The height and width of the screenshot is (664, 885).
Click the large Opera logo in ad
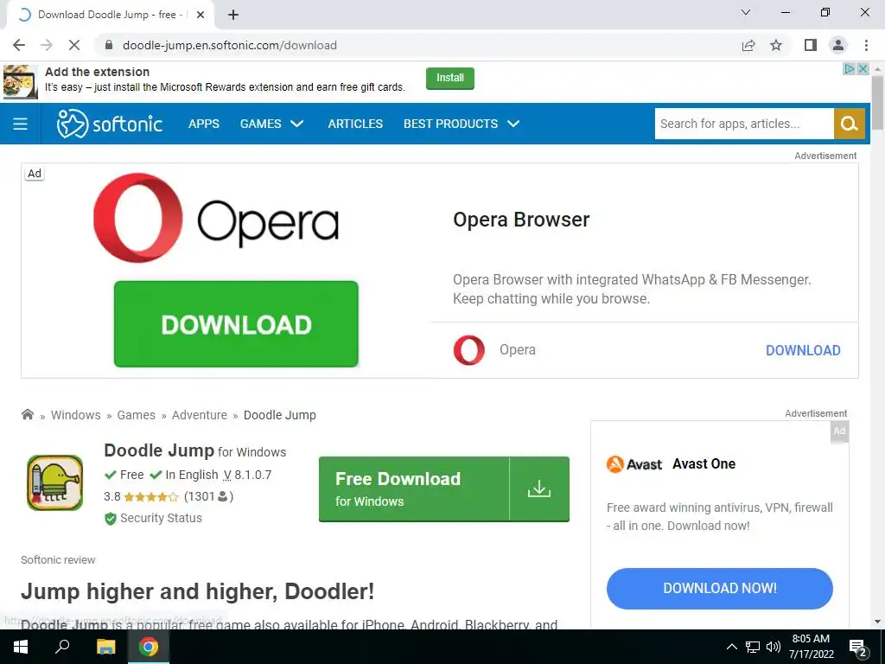click(138, 218)
